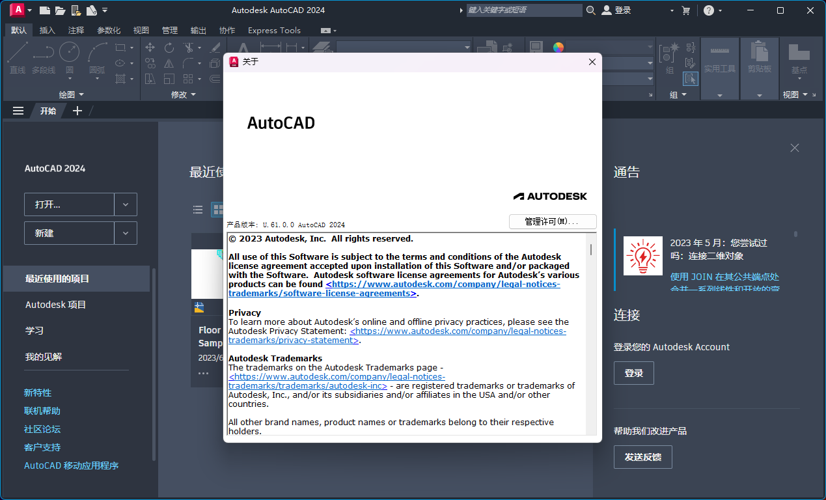826x500 pixels.
Task: Select the Ellipse draw tool
Action: (120, 63)
